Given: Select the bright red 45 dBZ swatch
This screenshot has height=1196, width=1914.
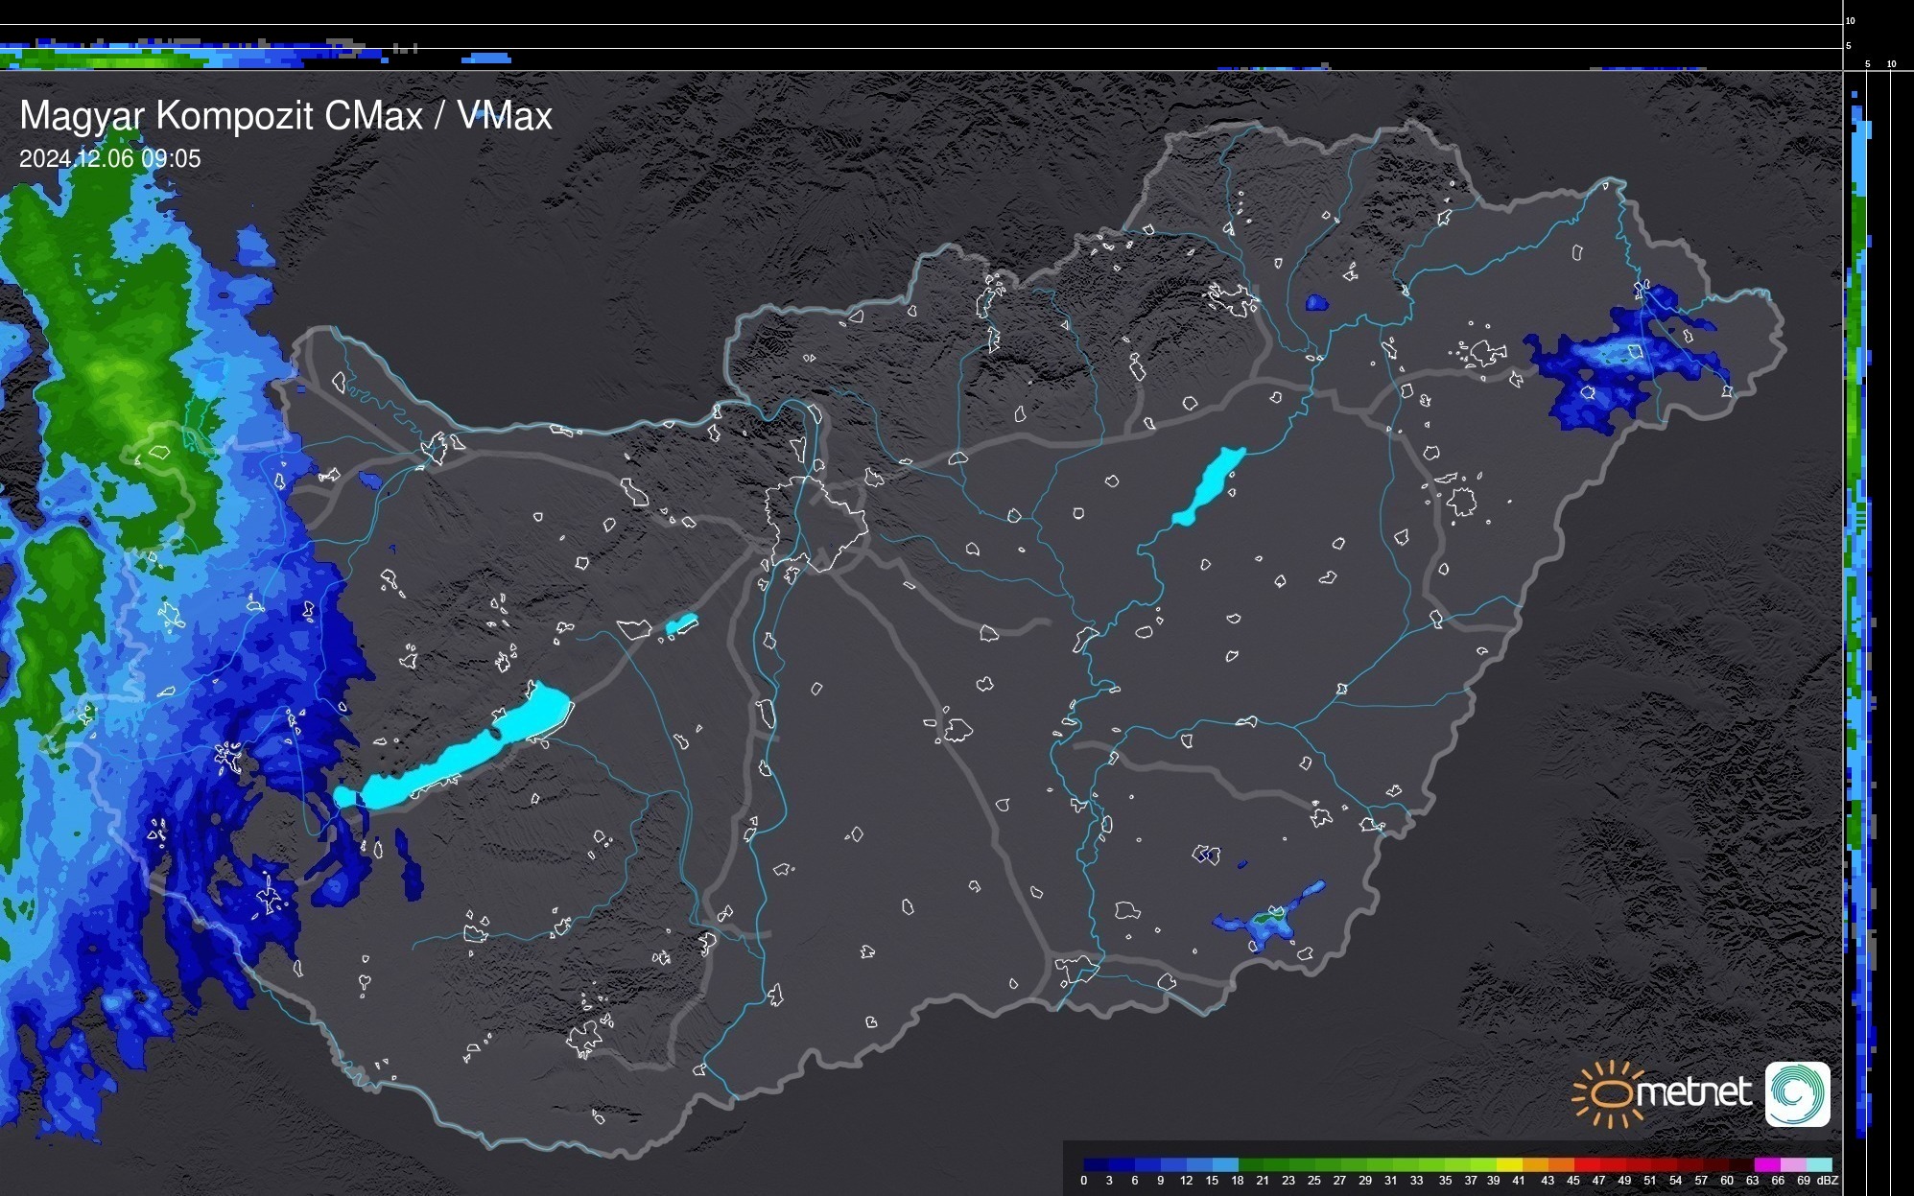Looking at the screenshot, I should point(1586,1164).
